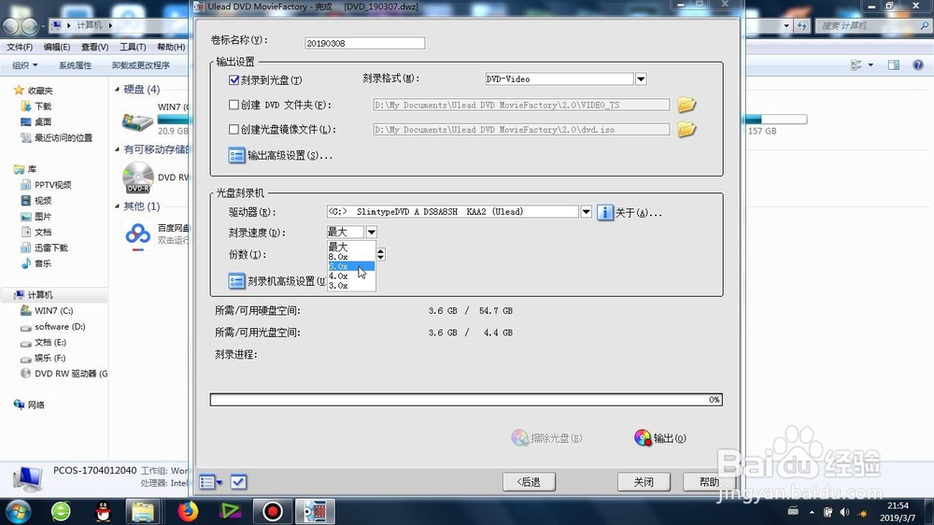
Task: Open Windows Start button
Action: (17, 512)
